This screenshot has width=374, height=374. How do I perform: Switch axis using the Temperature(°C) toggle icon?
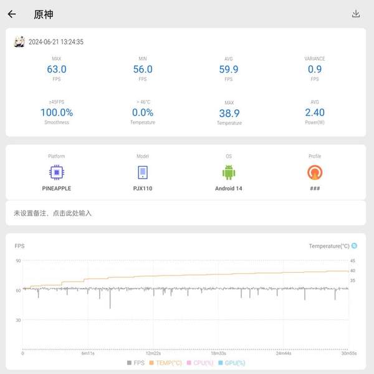click(x=354, y=245)
